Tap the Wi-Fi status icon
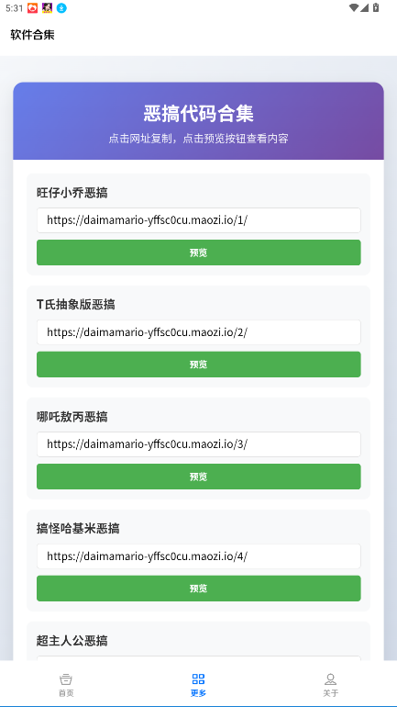397x707 pixels. tap(354, 7)
